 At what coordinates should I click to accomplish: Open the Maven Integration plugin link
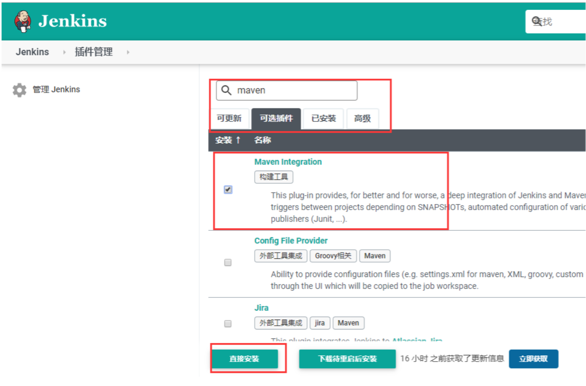pyautogui.click(x=288, y=162)
